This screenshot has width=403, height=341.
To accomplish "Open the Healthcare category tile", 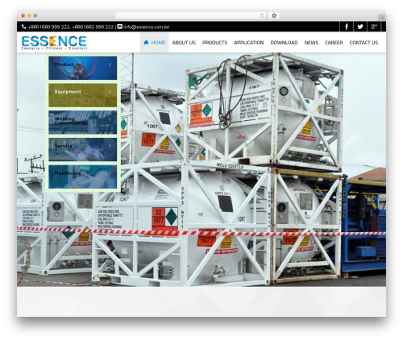I will click(x=83, y=177).
